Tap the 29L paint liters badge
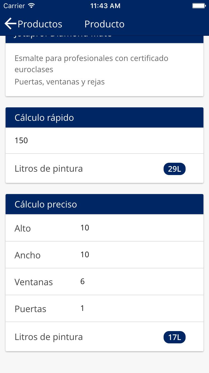Screen dimensions: 209x373 coord(174,169)
